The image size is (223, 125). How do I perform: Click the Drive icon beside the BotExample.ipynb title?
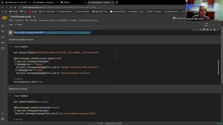coord(10,17)
